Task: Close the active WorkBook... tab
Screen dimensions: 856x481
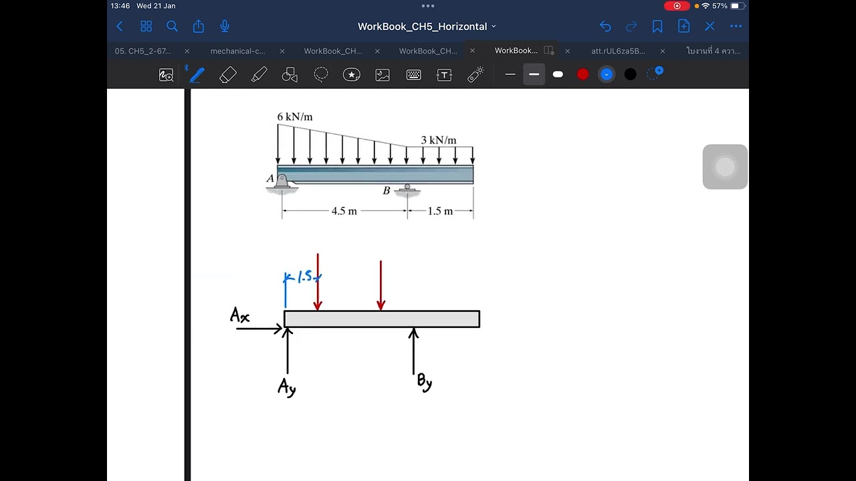Action: tap(567, 51)
